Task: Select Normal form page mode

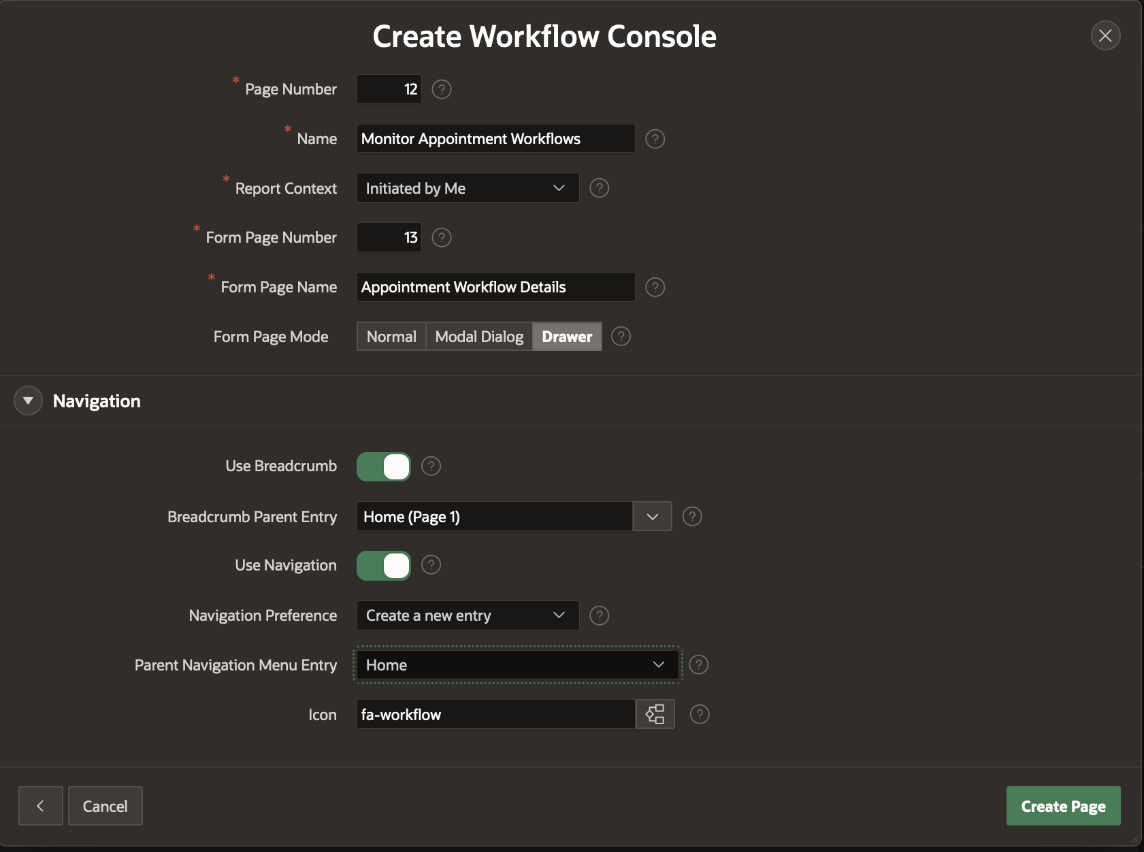Action: click(391, 337)
